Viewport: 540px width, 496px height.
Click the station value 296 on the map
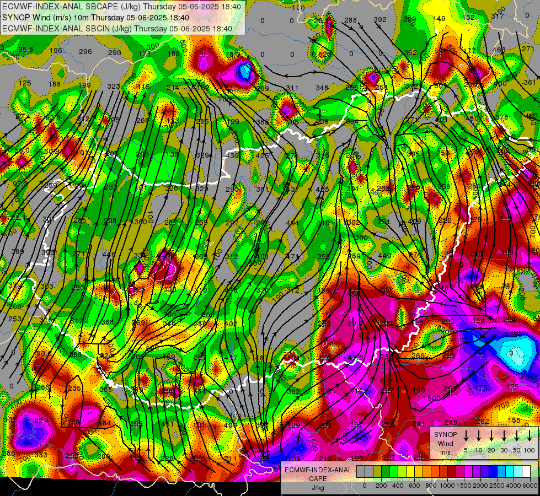click(x=85, y=52)
